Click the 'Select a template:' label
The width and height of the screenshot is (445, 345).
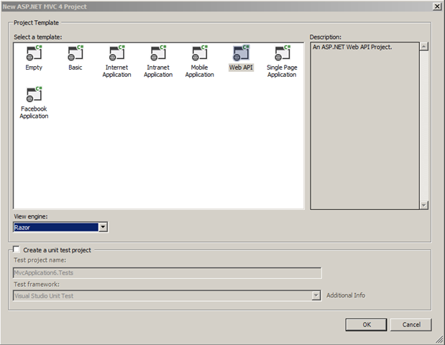38,37
